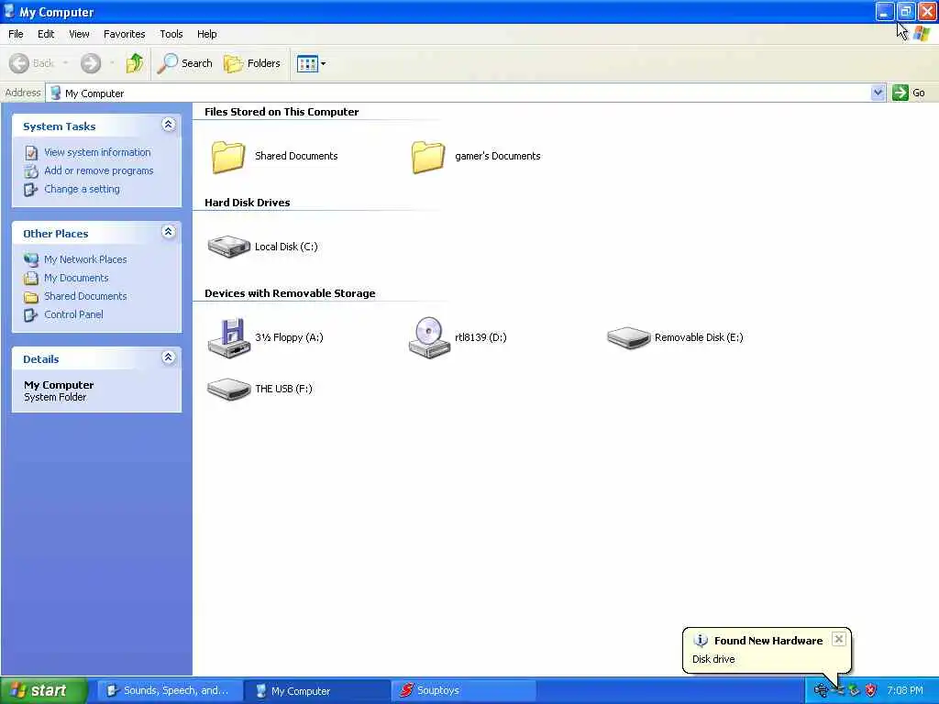Click the View system information icon
This screenshot has width=939, height=704.
(31, 153)
